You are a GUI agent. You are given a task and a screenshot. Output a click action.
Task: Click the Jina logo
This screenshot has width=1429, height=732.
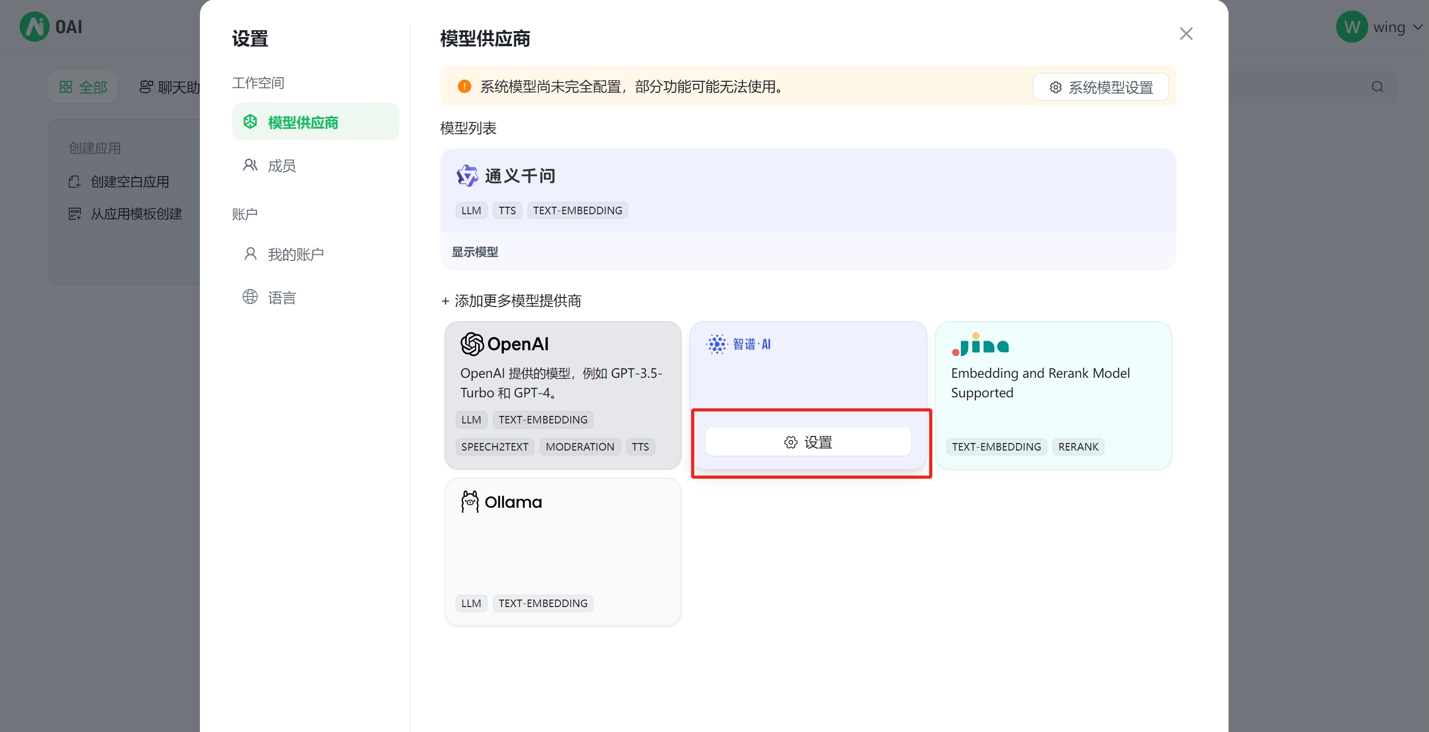(x=980, y=344)
